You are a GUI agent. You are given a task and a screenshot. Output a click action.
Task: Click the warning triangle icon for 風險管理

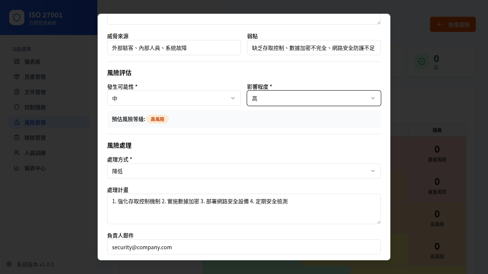point(17,122)
